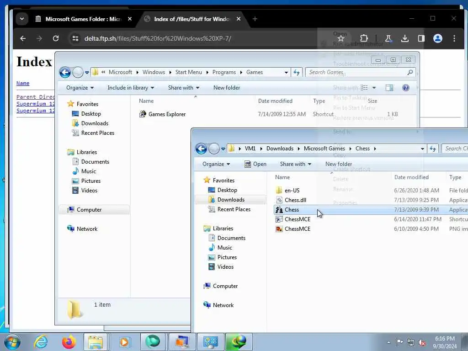Open Chrome labs flask icon
468x351 pixels.
click(x=388, y=38)
